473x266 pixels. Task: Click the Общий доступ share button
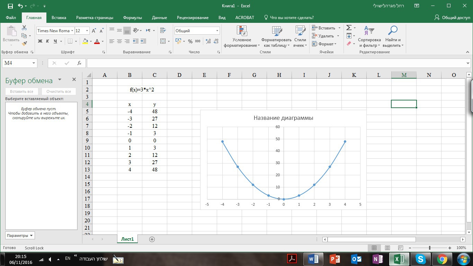pos(453,18)
